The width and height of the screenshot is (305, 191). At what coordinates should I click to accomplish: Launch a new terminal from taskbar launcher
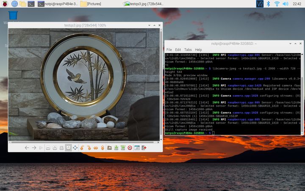point(31,4)
